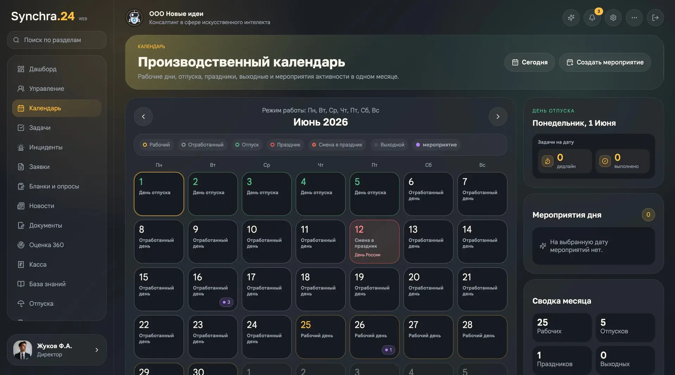
Task: Open the AI sparkle assistant icon
Action: click(571, 18)
